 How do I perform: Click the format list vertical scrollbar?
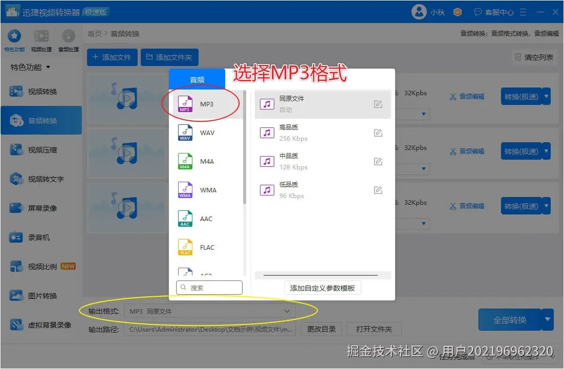pyautogui.click(x=245, y=147)
